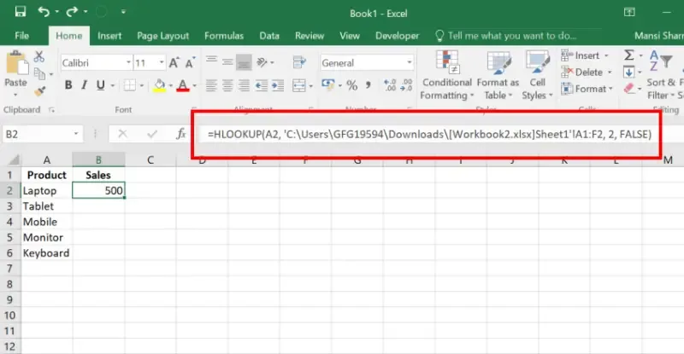Select cell B2 containing 500
Viewport: 684px width, 354px height.
[98, 190]
